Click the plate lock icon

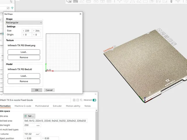pyautogui.click(x=170, y=40)
